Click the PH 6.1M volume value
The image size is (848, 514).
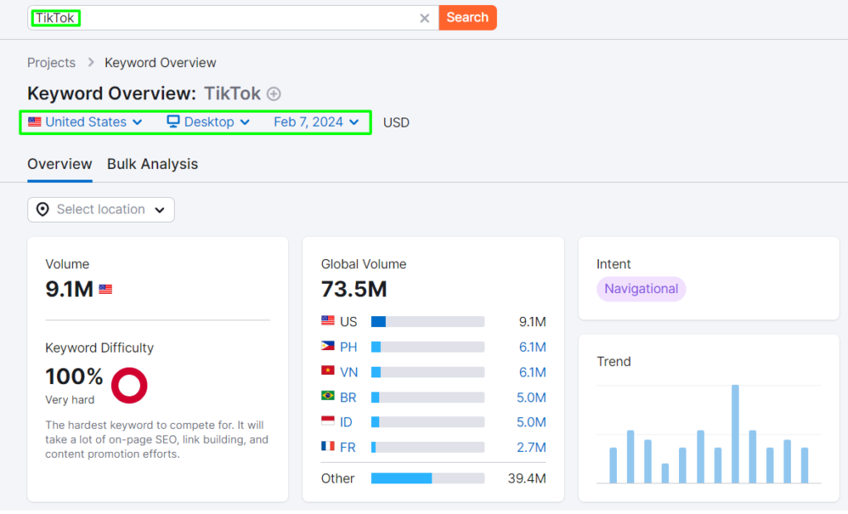[532, 347]
